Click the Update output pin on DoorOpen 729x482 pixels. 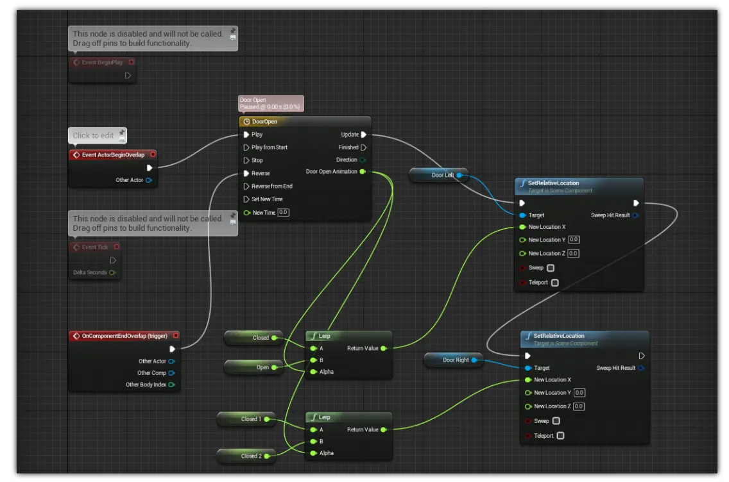tap(364, 135)
